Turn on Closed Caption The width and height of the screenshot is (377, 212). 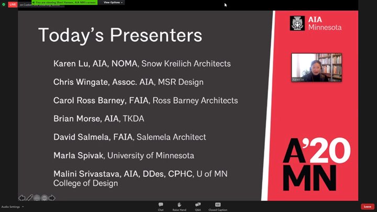pos(218,206)
